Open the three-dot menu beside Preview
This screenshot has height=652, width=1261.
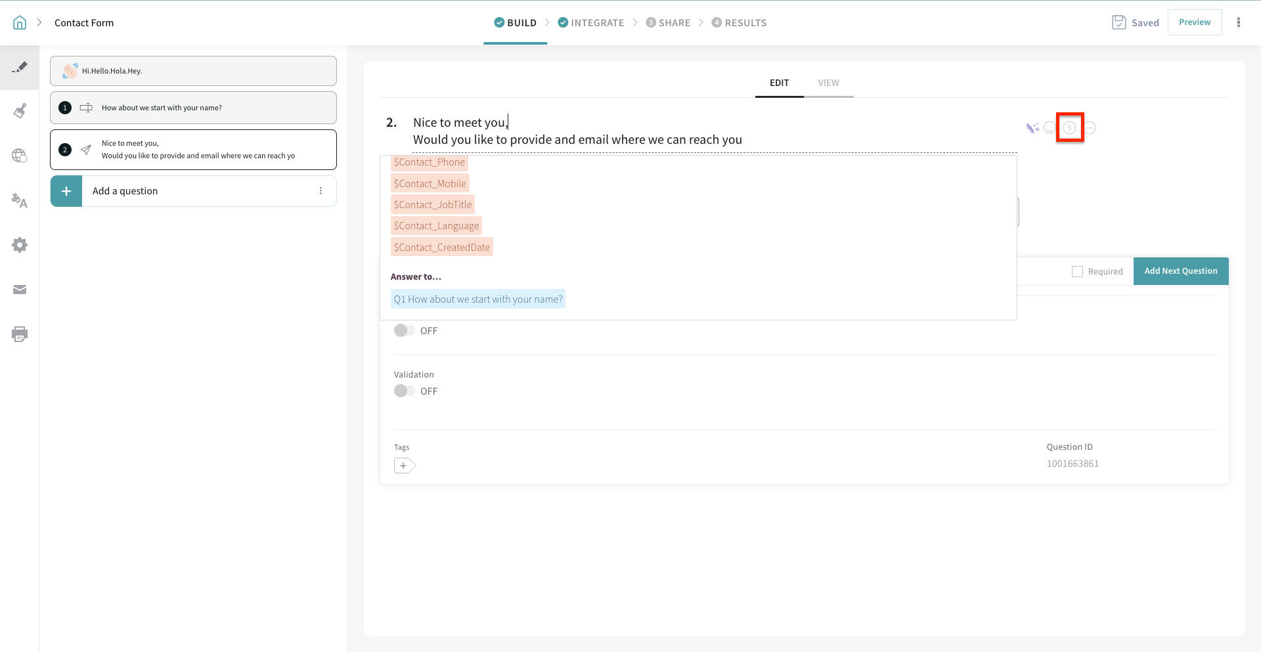pos(1239,23)
